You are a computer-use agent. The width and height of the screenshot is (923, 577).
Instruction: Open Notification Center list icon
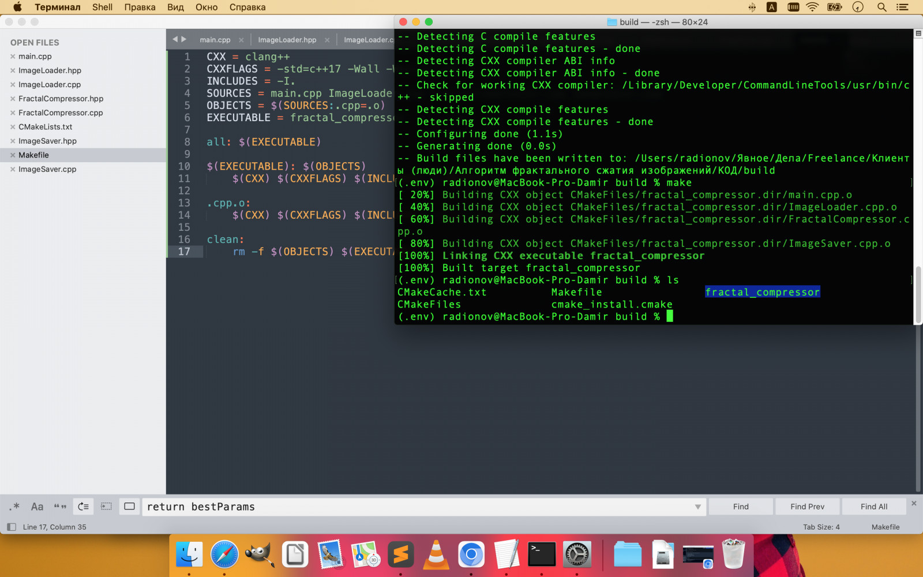pos(902,7)
